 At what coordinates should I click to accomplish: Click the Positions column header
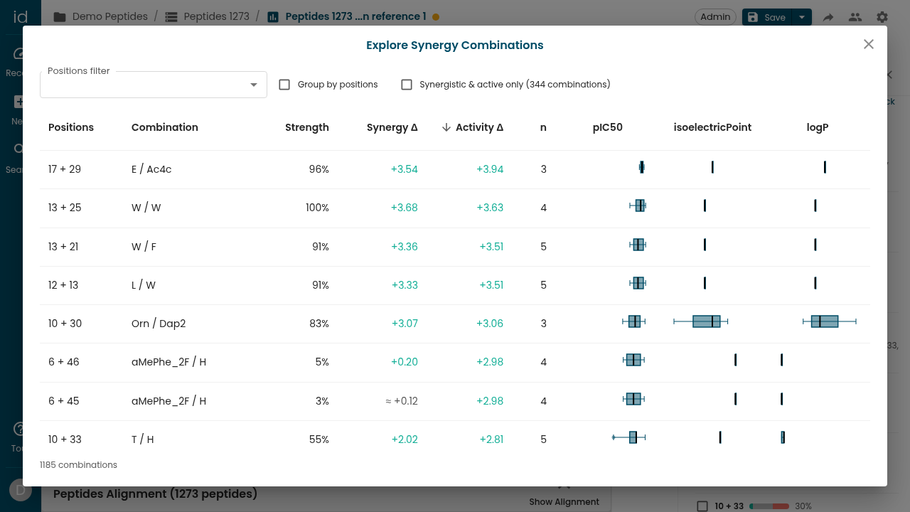(x=71, y=127)
